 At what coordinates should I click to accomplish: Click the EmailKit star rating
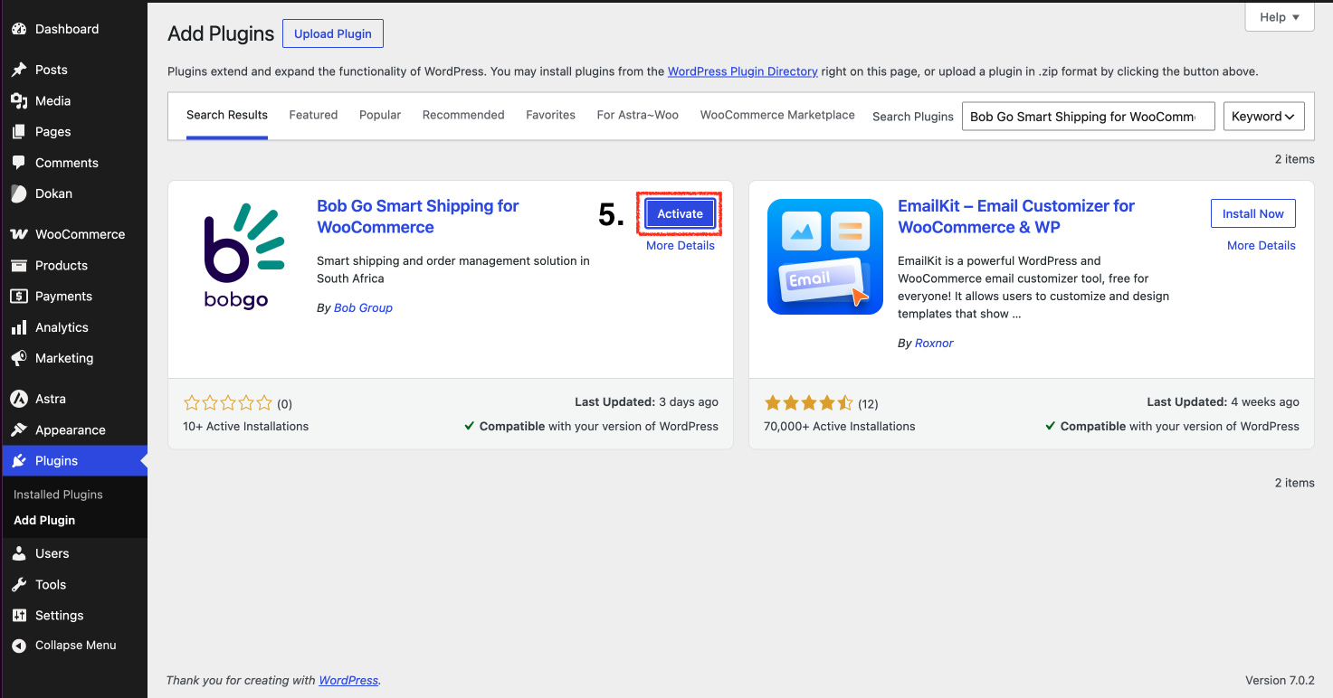tap(808, 403)
